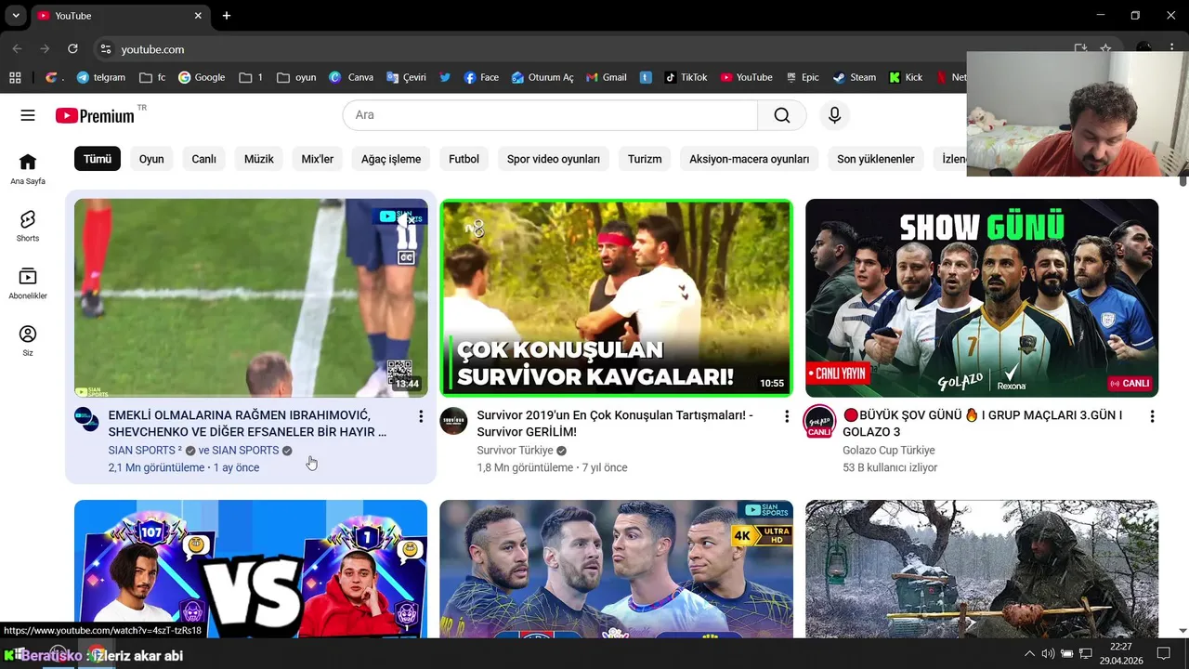The height and width of the screenshot is (669, 1189).
Task: Open the Ibrahimović video title link
Action: coord(248,424)
